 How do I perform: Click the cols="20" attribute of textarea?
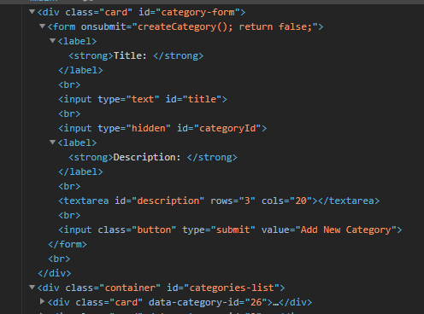[x=286, y=201]
